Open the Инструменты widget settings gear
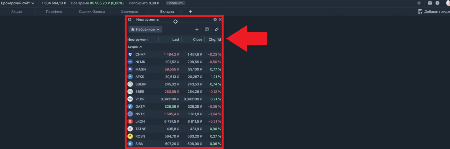The image size is (450, 149). [x=215, y=19]
